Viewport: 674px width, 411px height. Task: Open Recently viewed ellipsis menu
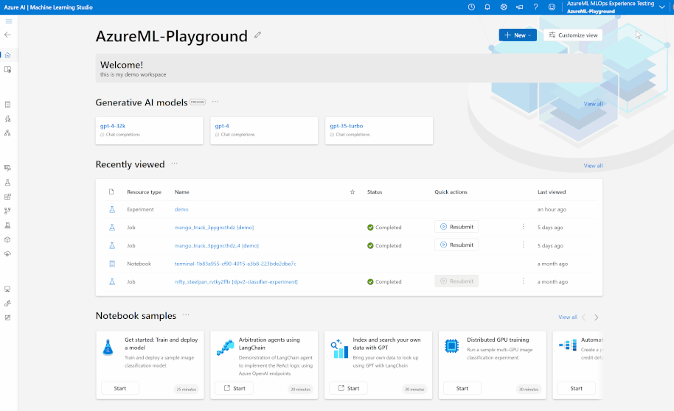(x=175, y=164)
